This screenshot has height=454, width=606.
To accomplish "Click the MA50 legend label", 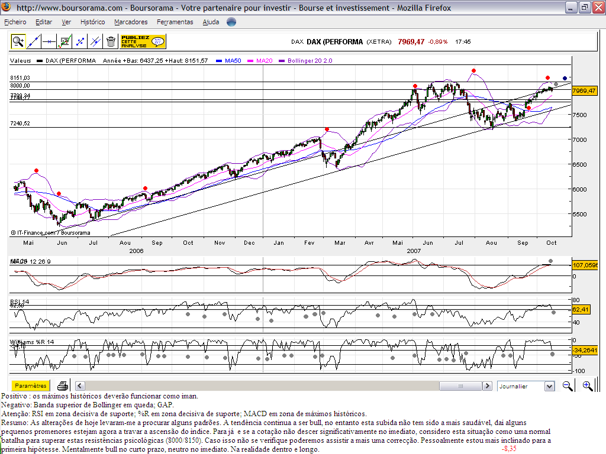I will pos(233,61).
